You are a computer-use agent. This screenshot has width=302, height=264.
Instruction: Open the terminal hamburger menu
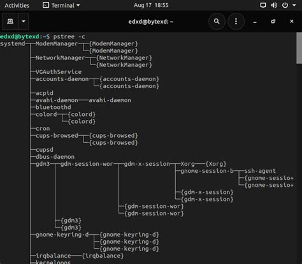coord(236,21)
